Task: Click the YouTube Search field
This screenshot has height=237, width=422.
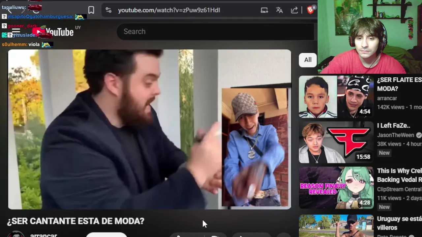Action: click(x=216, y=32)
